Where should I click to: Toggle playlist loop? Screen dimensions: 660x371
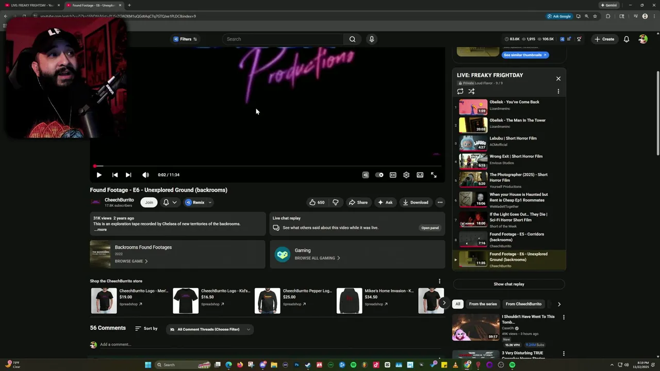[460, 91]
